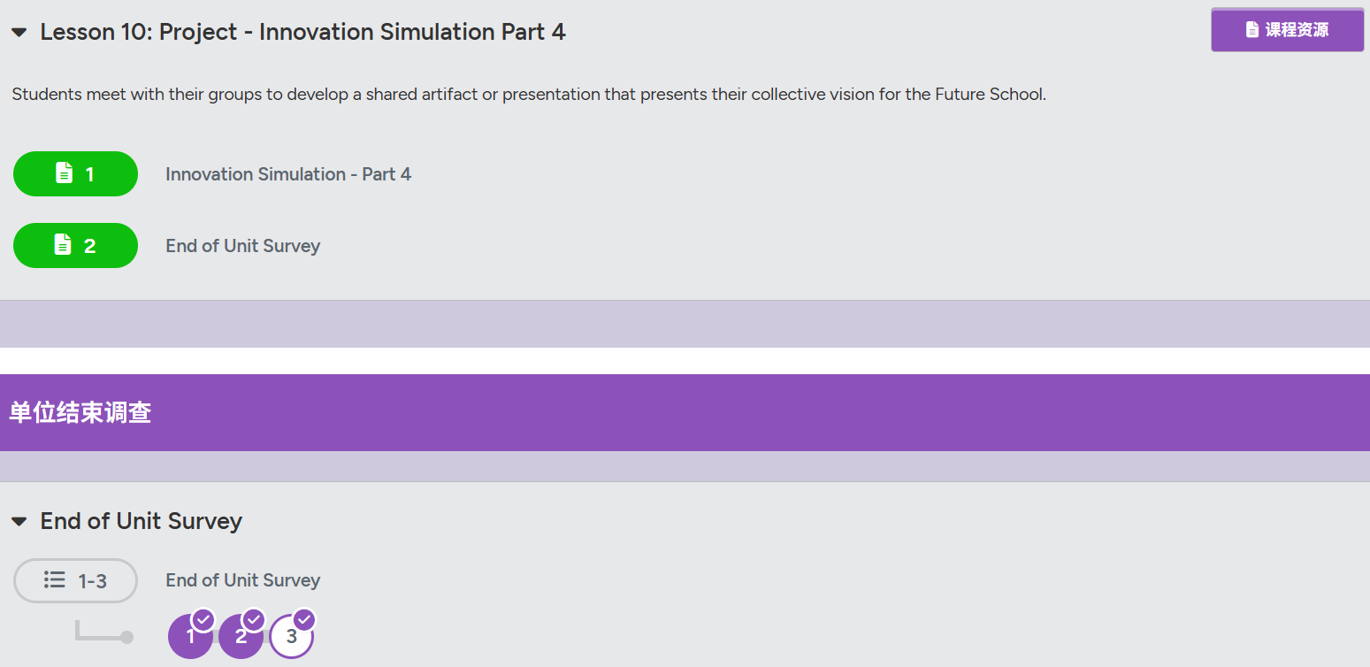Click Lesson 10 Project title heading
The image size is (1370, 667).
tap(302, 32)
